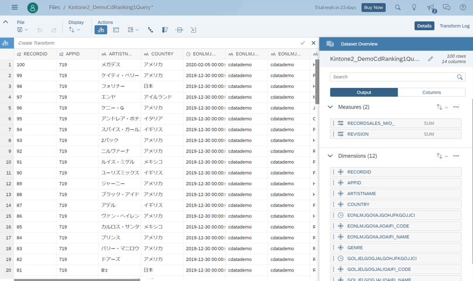Image resolution: width=473 pixels, height=281 pixels.
Task: Collapse the toolbar with the chevron
Action: (x=6, y=22)
